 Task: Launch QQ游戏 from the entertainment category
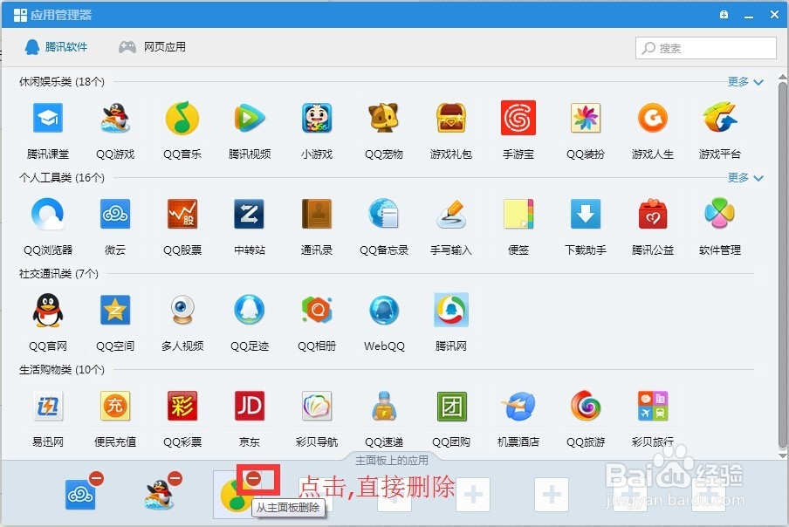tap(115, 118)
